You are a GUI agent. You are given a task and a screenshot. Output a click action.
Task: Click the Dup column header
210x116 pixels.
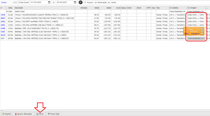[x=153, y=8]
